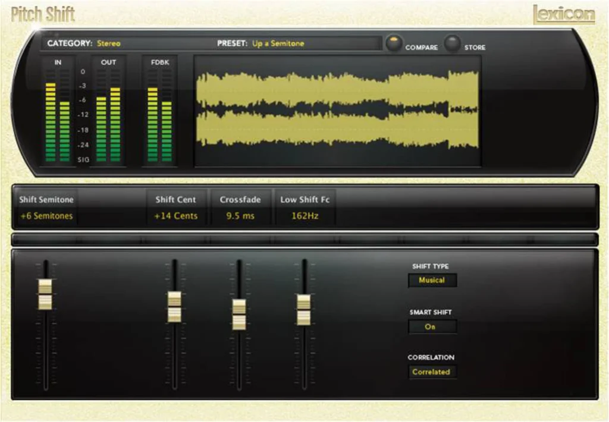Toggle Smart Shift off
The height and width of the screenshot is (422, 609).
coord(432,326)
